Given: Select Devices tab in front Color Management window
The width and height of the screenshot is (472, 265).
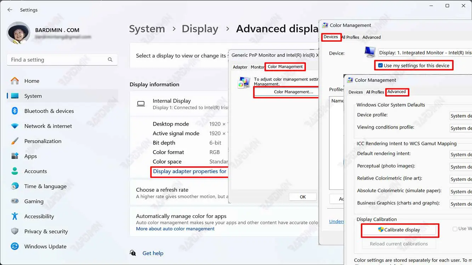Looking at the screenshot, I should [356, 92].
